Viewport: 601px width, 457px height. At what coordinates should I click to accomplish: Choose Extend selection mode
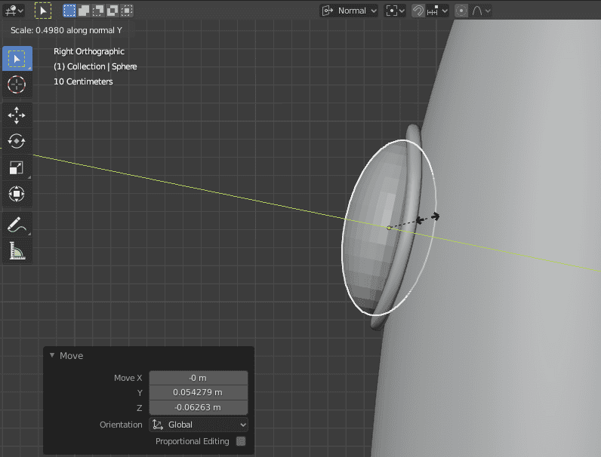point(84,11)
